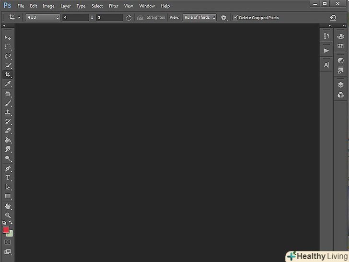The height and width of the screenshot is (262, 349).
Task: Open the Color panel palette icon
Action: 340,36
